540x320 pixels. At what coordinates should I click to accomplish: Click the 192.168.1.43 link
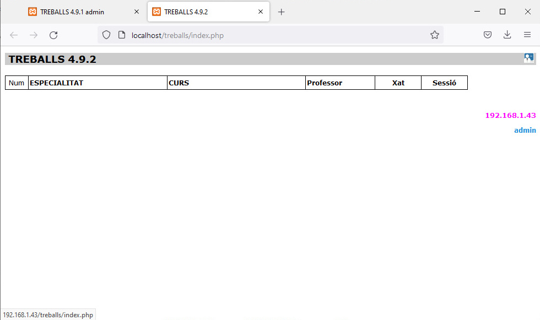pos(510,116)
